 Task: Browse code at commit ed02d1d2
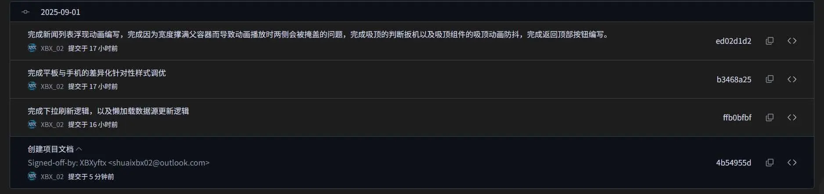tap(792, 41)
